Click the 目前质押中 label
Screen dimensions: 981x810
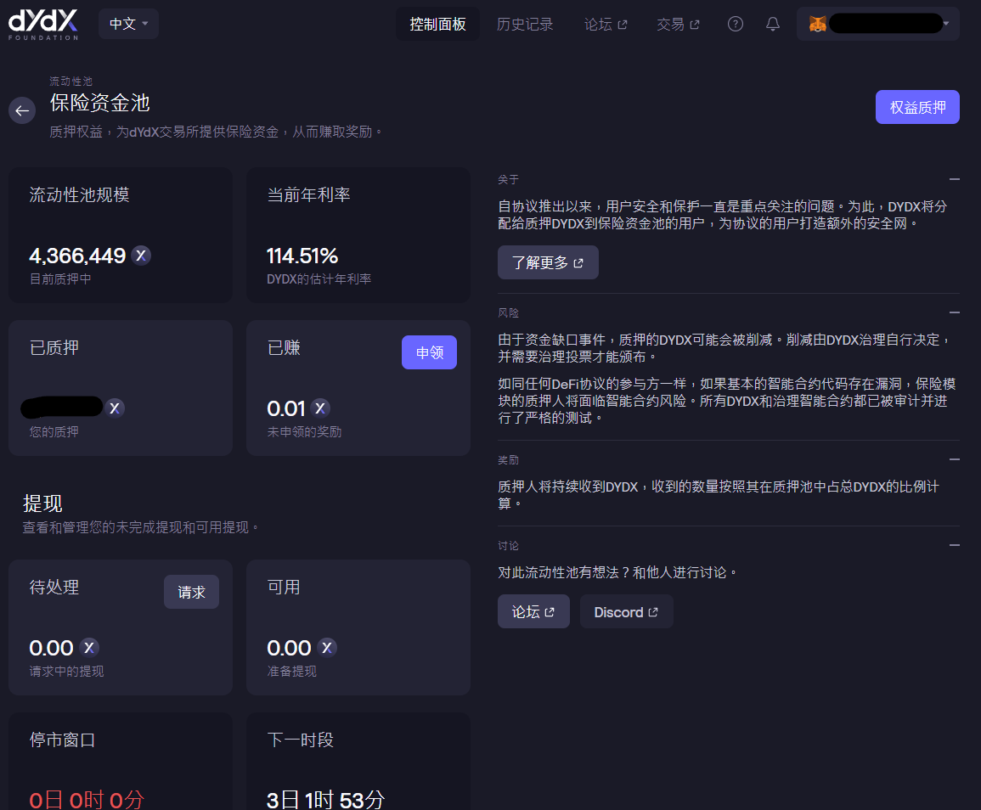tap(60, 279)
